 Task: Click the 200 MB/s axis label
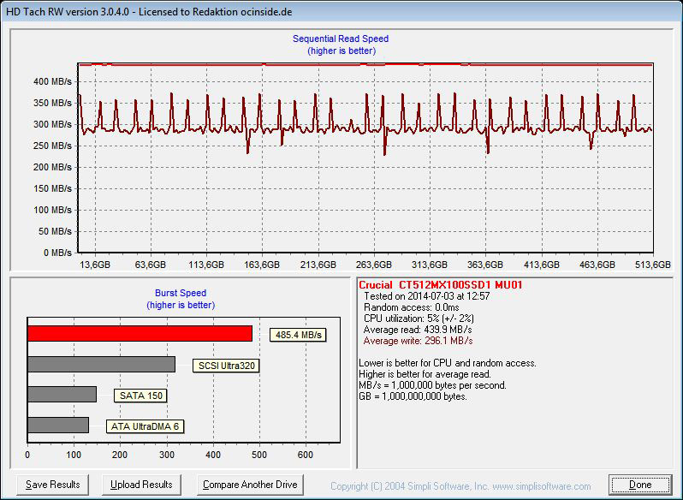tap(53, 167)
